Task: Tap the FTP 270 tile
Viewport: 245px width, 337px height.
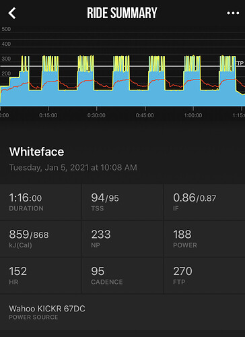Action: [x=205, y=276]
